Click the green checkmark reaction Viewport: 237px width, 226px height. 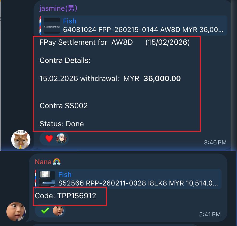pos(45,210)
